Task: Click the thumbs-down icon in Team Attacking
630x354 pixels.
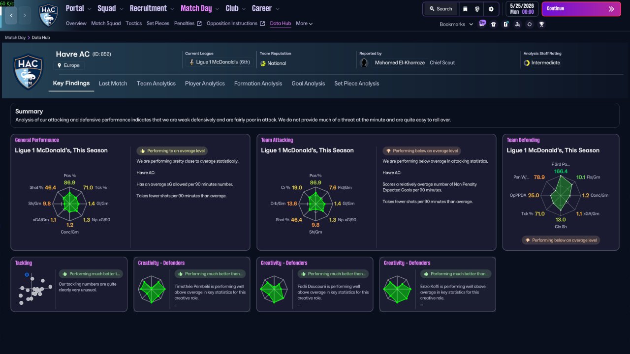Action: coord(389,151)
